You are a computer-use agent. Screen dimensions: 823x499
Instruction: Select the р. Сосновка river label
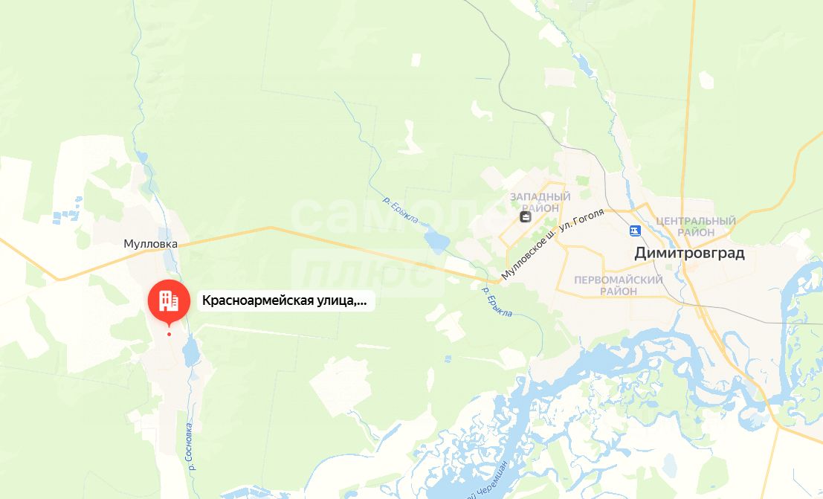[190, 446]
